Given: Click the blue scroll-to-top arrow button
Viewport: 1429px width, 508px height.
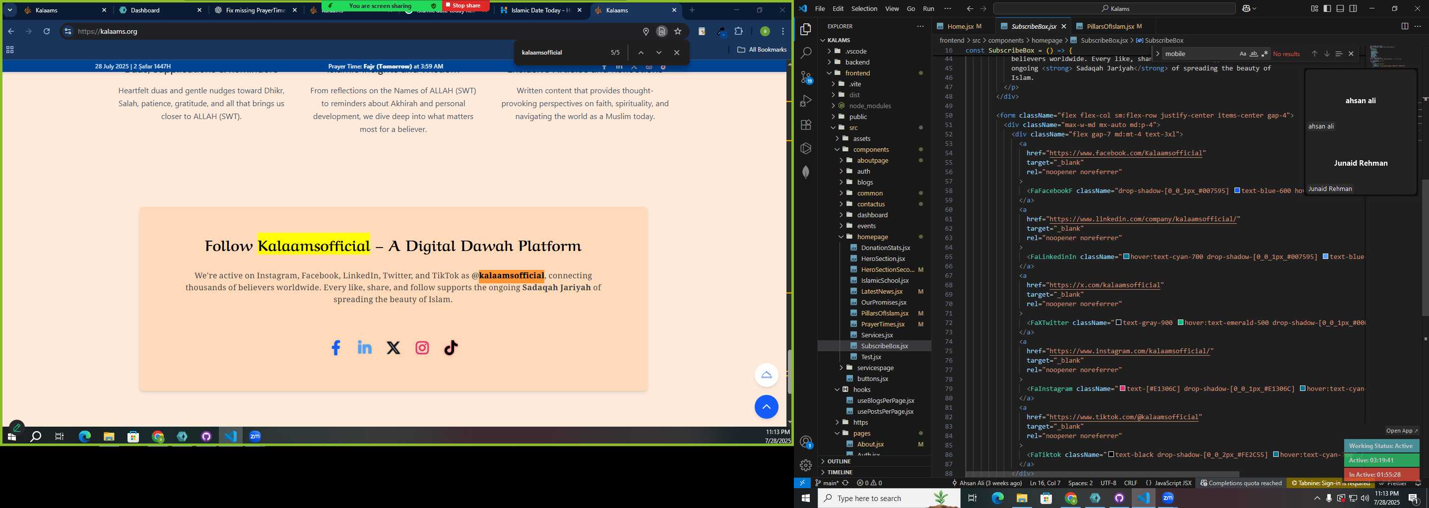Looking at the screenshot, I should pyautogui.click(x=766, y=407).
